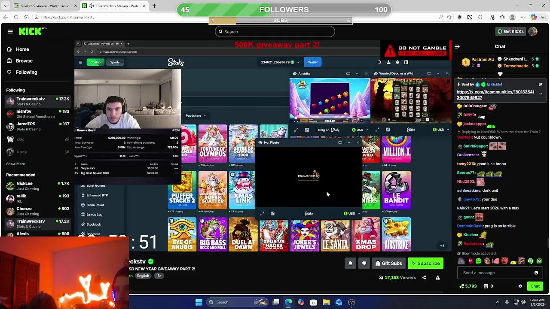This screenshot has height=309, width=550.
Task: Hide the pinned message eye icon
Action: (541, 84)
